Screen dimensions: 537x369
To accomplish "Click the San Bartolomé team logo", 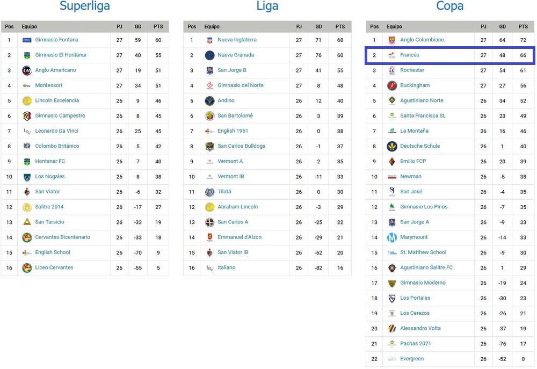I will 209,116.
